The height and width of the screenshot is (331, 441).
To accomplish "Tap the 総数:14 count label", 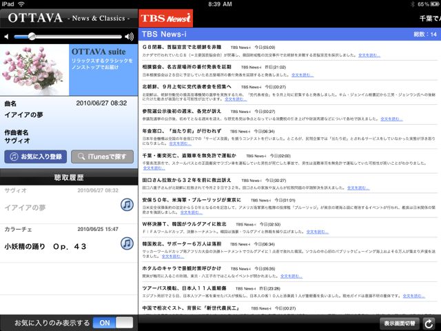I will [425, 34].
